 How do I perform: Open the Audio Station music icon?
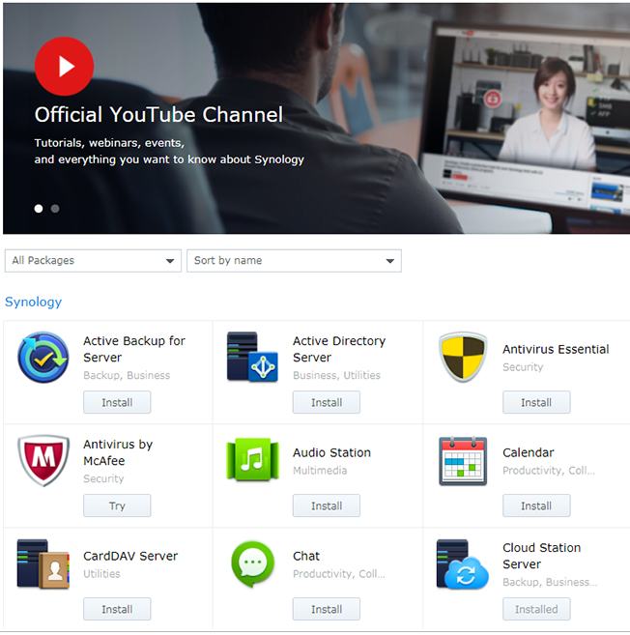point(252,461)
